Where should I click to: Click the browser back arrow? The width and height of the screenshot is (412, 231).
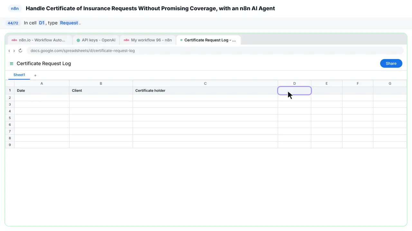click(9, 51)
